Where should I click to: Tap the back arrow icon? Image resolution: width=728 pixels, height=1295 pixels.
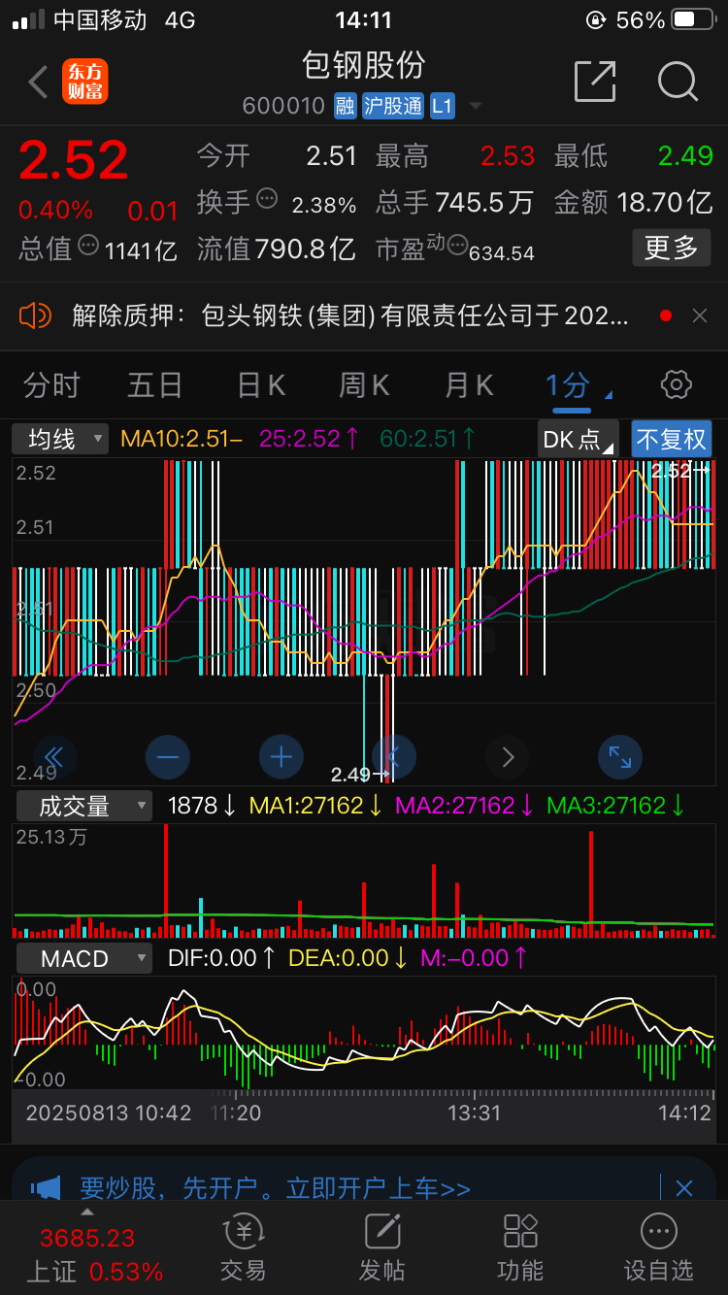tap(38, 82)
